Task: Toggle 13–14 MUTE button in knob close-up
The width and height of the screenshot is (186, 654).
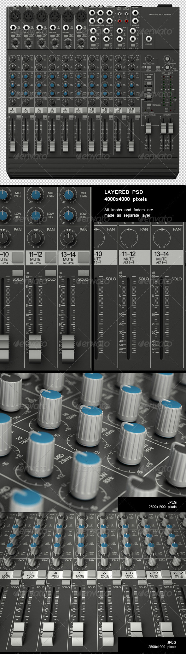Action: 84,257
